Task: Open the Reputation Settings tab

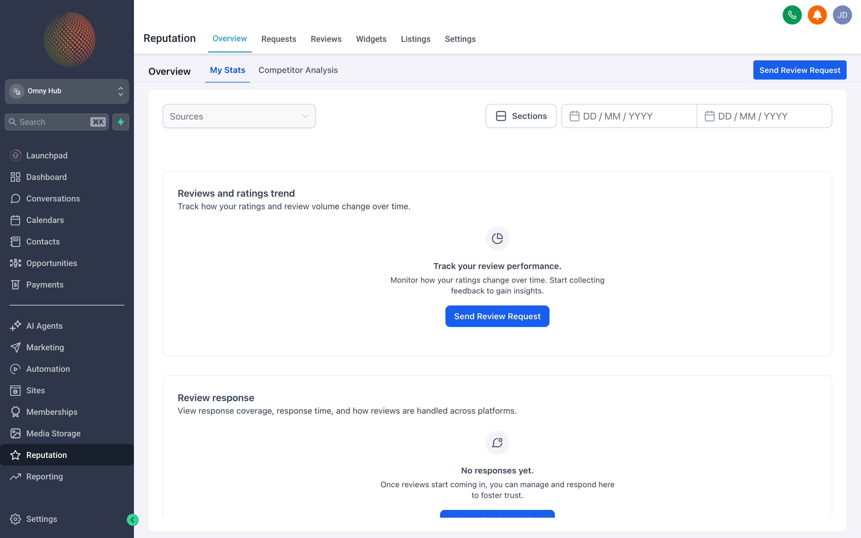Action: point(460,39)
